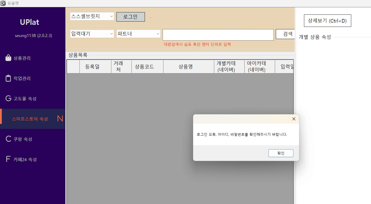Image resolution: width=371 pixels, height=204 pixels.
Task: Click the clipboard icon for 작업관리
Action: (8, 78)
